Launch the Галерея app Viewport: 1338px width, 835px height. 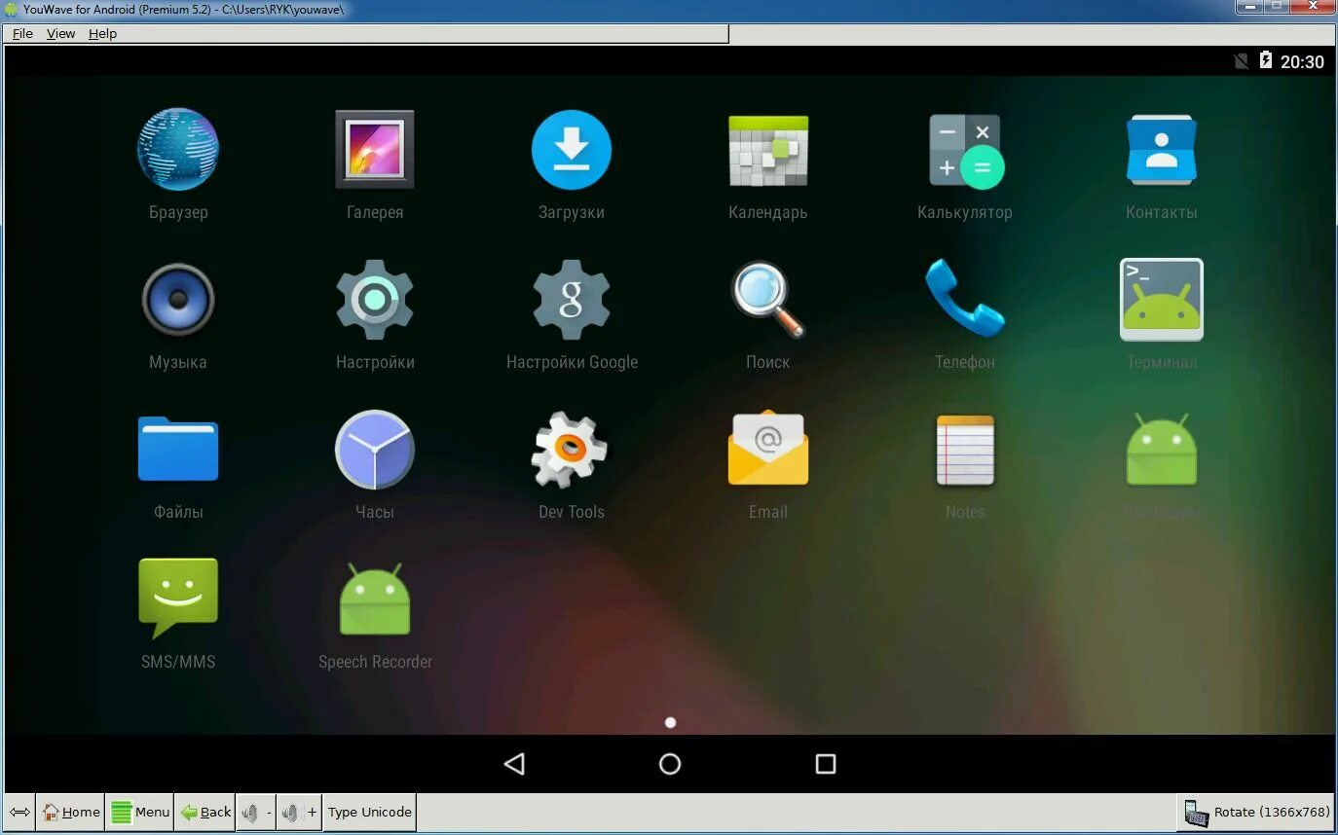[375, 149]
